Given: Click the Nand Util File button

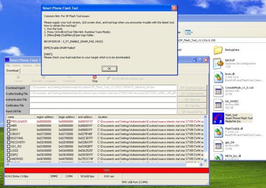Looking at the screenshot, I should point(192,112).
